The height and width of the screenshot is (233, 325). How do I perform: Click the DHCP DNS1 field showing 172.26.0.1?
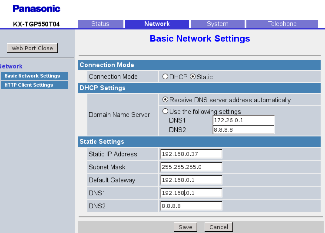[243, 120]
